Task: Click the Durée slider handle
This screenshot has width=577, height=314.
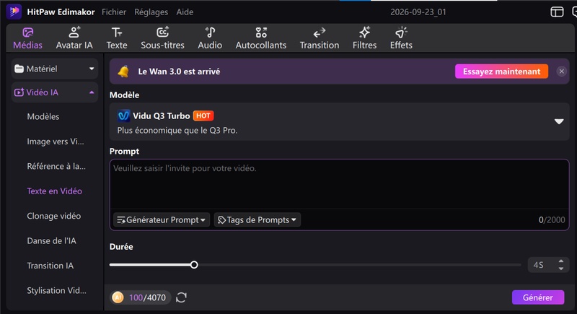Action: click(x=194, y=265)
